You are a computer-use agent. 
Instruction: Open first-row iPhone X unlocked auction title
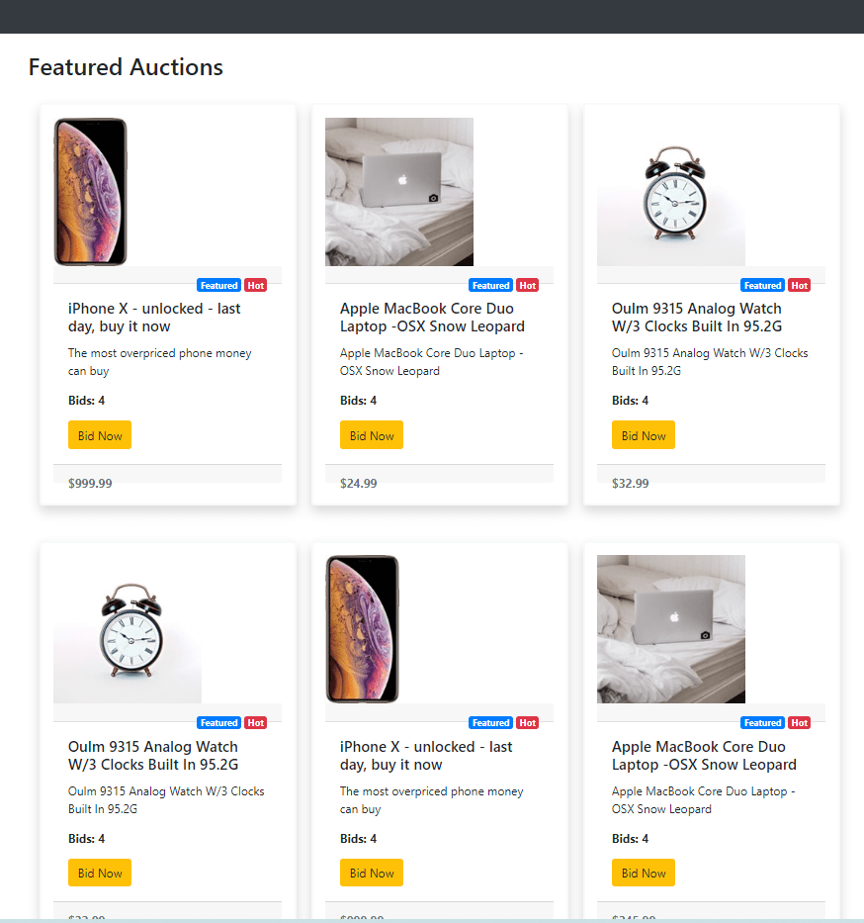[x=154, y=318]
